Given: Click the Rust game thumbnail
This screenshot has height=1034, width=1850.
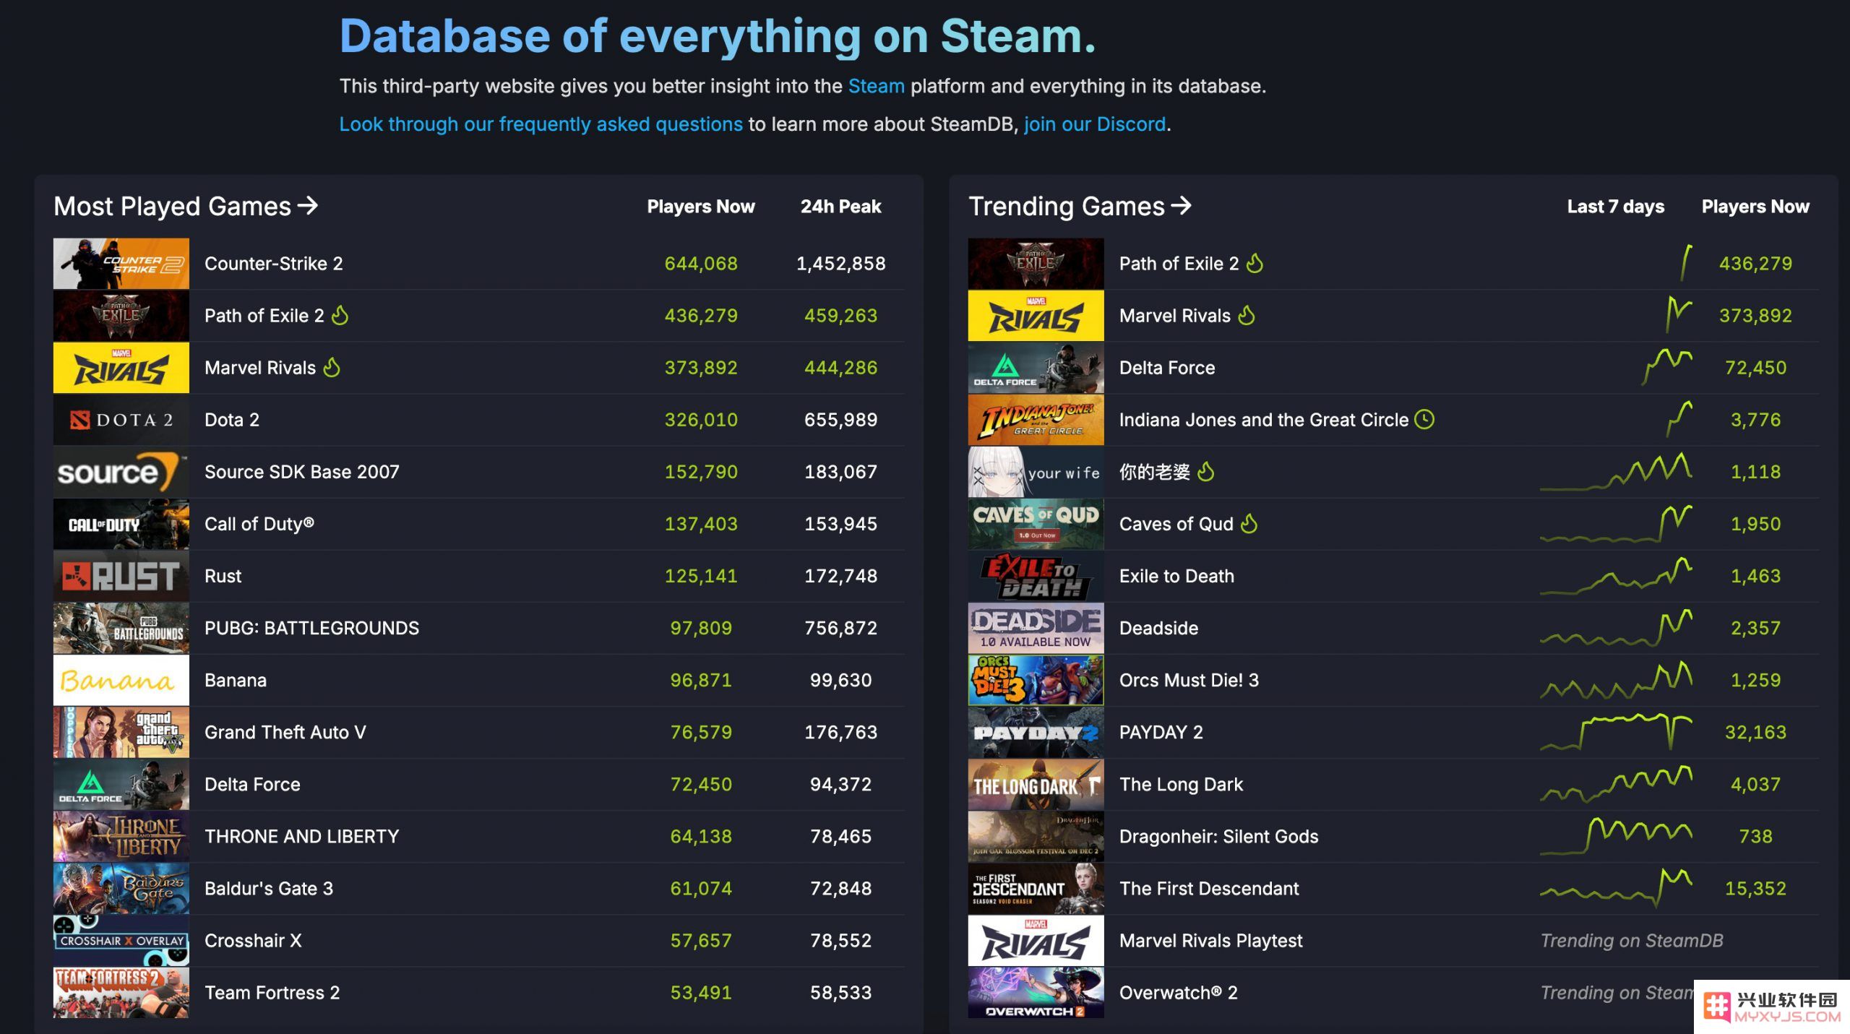Looking at the screenshot, I should (x=121, y=576).
